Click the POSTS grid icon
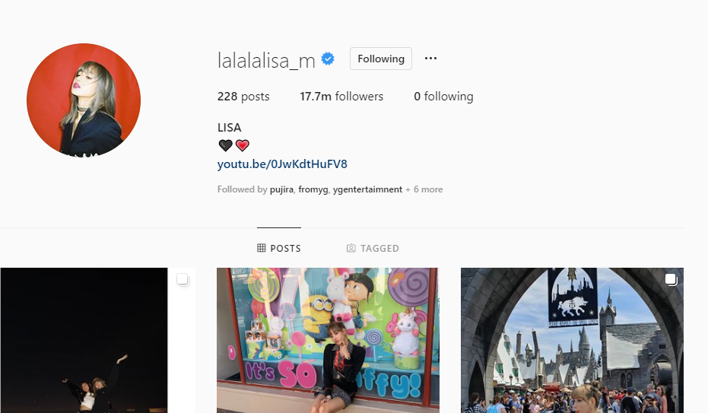 coord(262,248)
